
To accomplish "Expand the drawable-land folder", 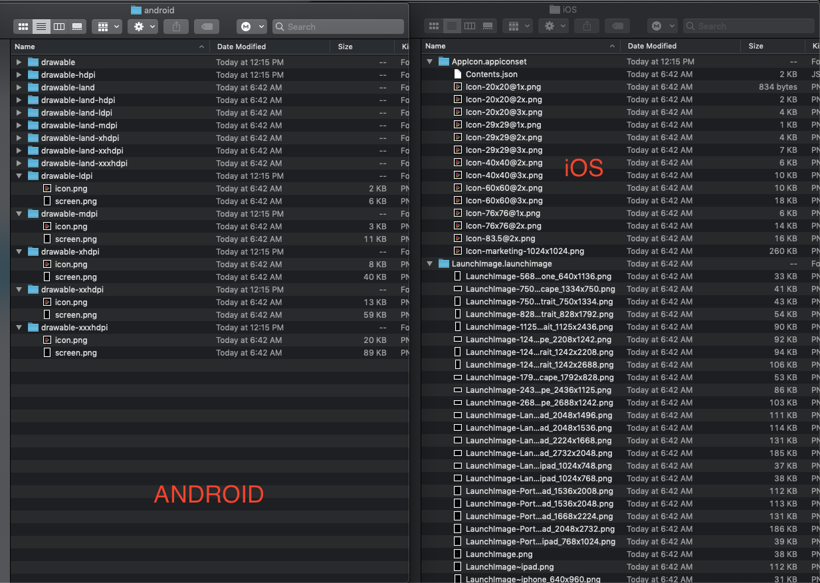I will pos(19,87).
